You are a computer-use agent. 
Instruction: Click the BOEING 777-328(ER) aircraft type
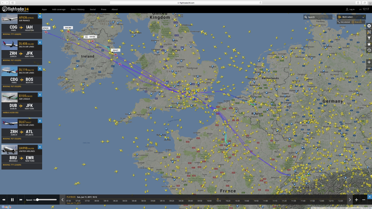tap(12, 34)
